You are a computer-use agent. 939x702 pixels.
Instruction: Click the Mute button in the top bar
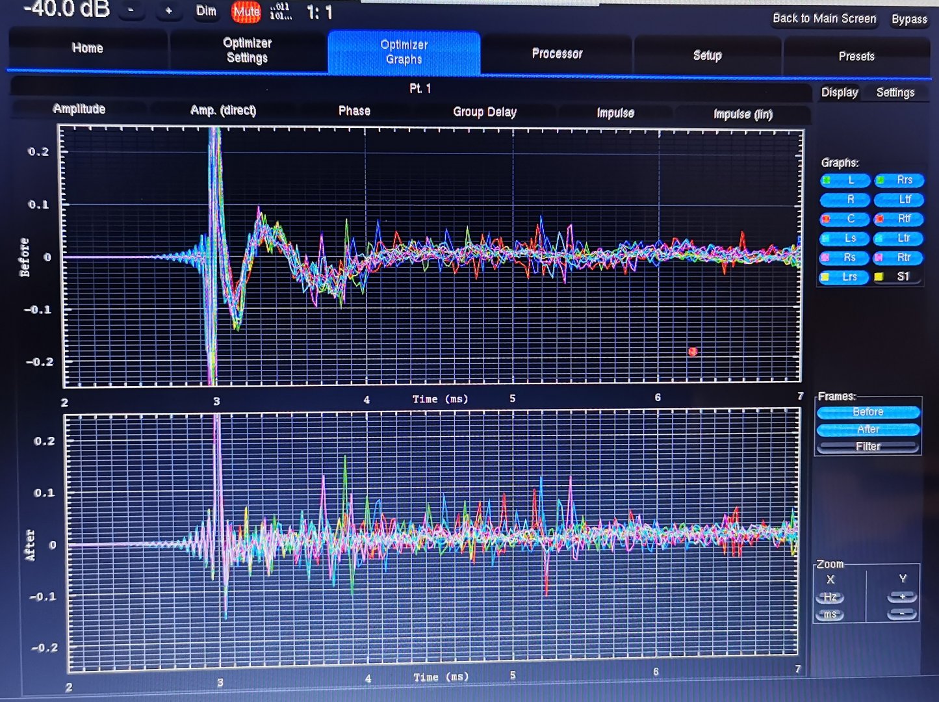point(246,12)
